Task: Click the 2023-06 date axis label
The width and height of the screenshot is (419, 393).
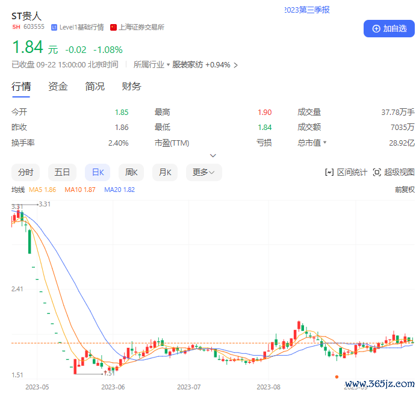Action: coord(113,387)
